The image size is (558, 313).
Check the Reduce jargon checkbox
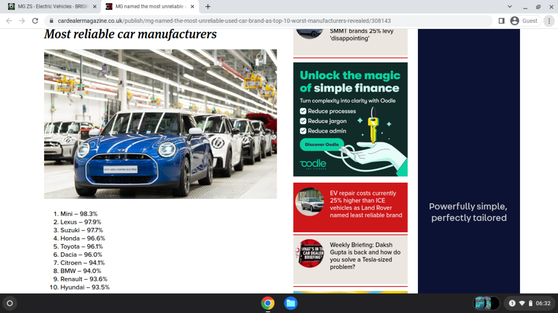click(303, 121)
